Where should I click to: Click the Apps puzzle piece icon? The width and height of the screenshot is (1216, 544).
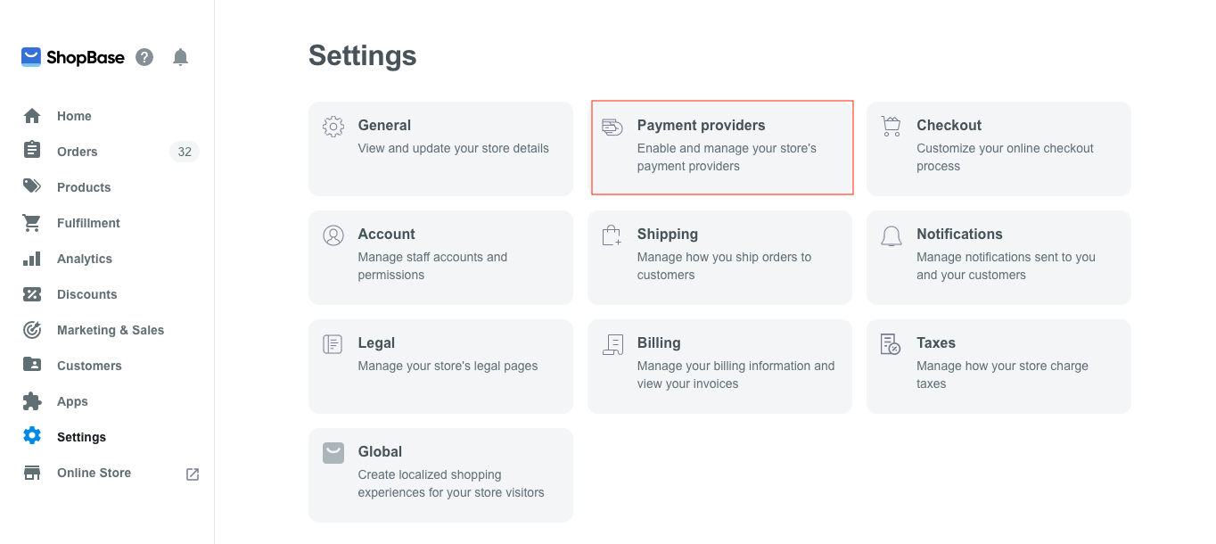(x=32, y=401)
